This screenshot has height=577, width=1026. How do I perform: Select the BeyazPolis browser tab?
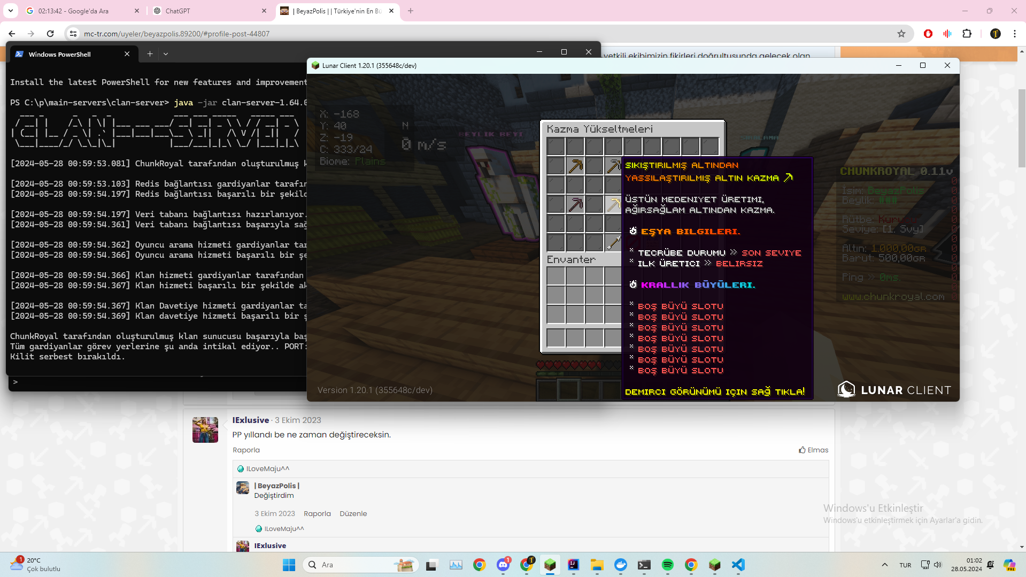point(337,11)
